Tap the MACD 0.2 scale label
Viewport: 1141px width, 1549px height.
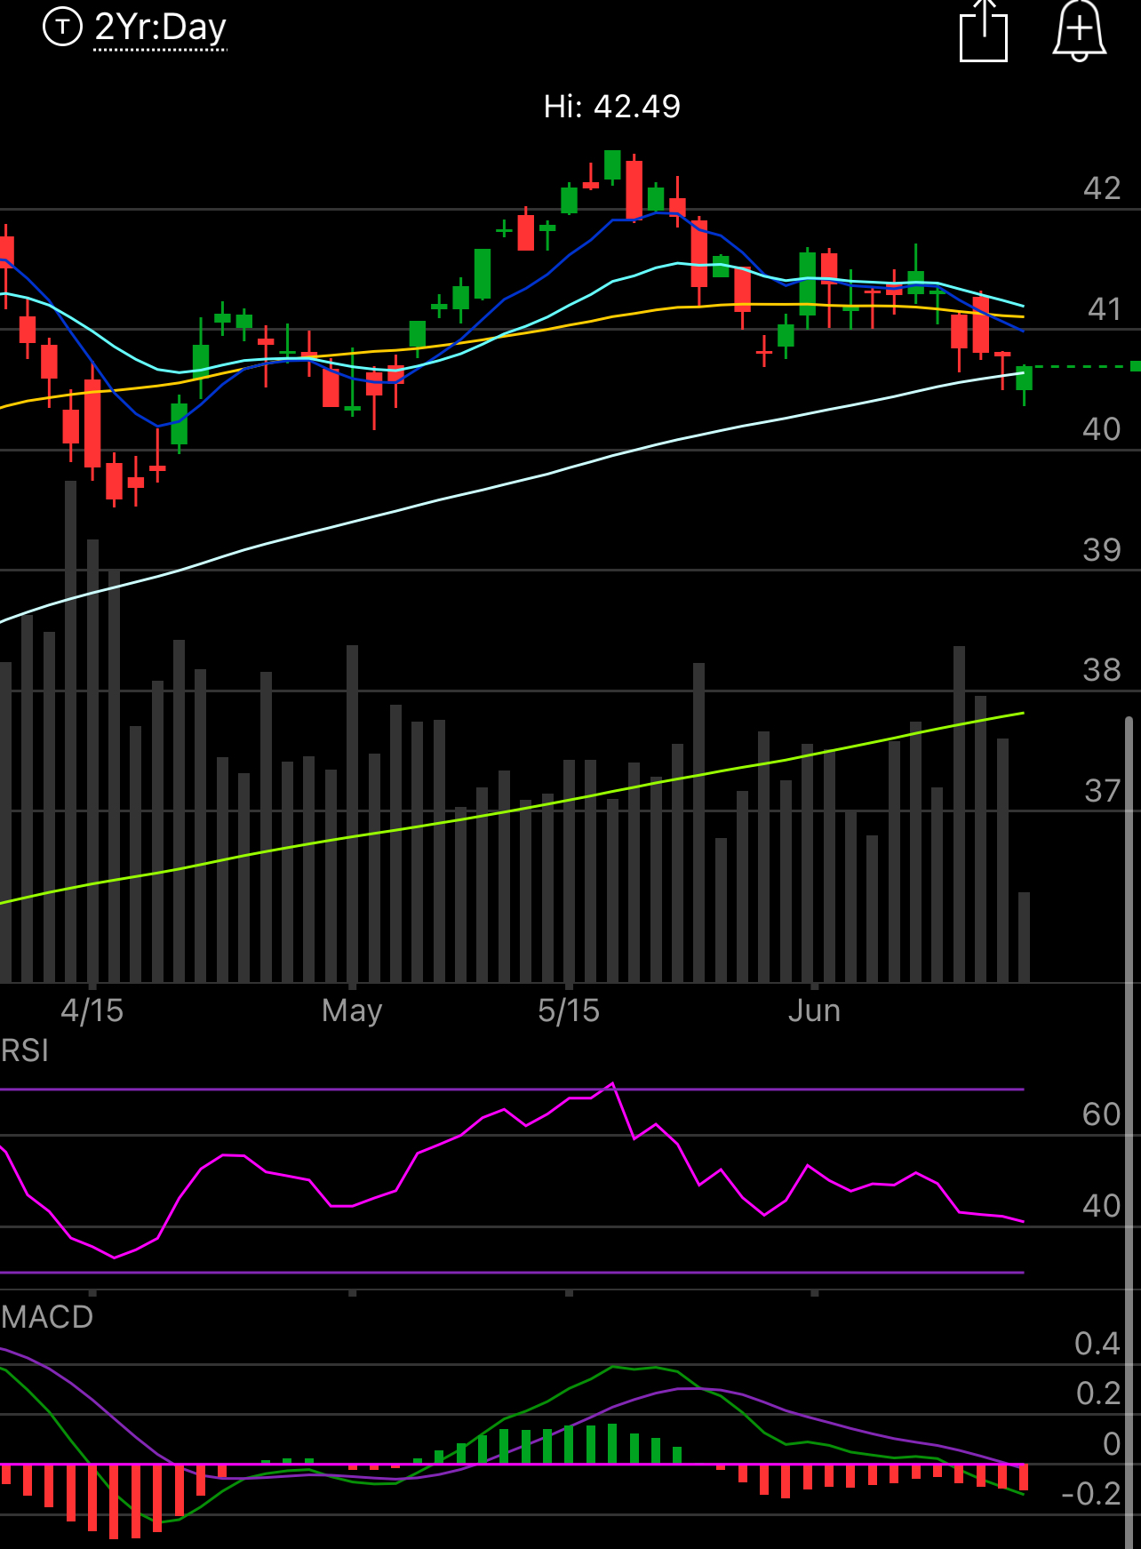point(1098,1393)
